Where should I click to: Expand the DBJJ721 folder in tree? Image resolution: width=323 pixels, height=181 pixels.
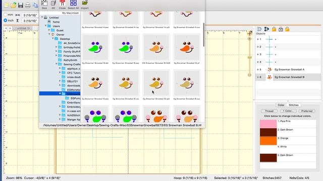60,81
